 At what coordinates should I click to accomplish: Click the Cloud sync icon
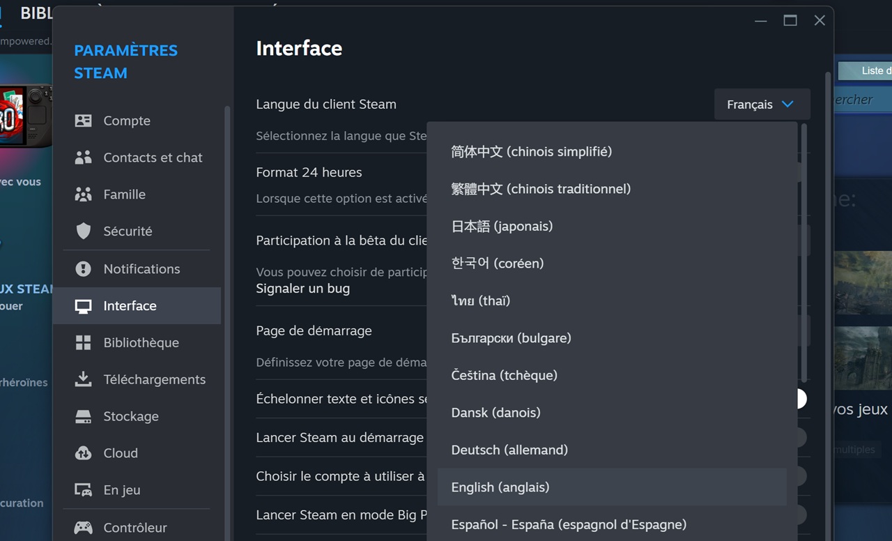(83, 453)
